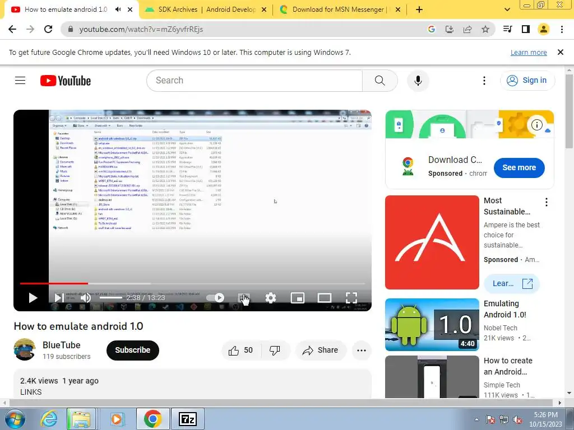Adjust the video volume slider

[x=111, y=298]
